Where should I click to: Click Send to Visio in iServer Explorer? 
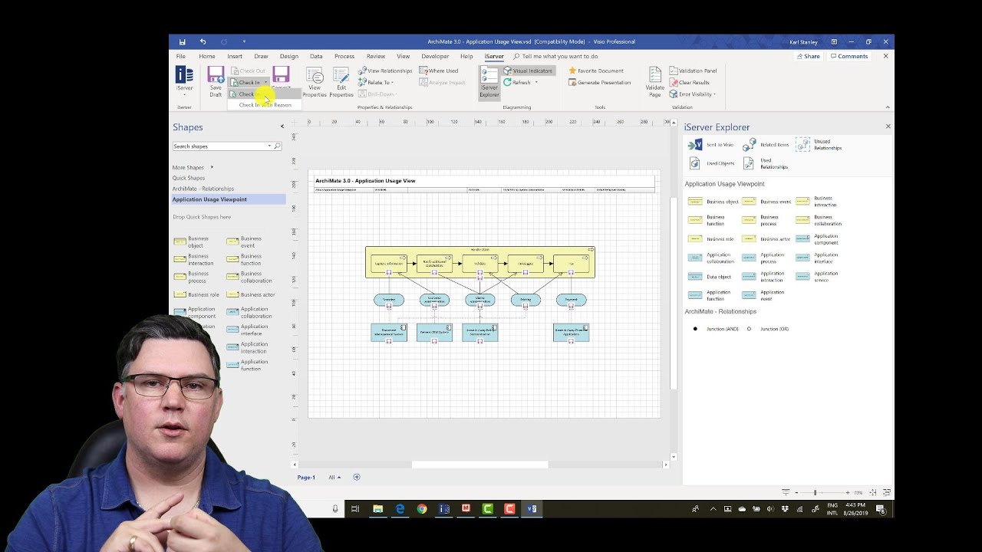pyautogui.click(x=710, y=145)
